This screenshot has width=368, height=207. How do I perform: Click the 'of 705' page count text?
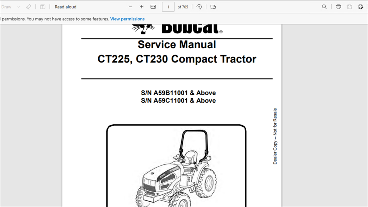click(183, 7)
